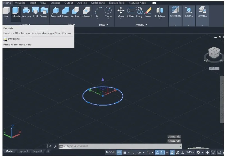225x157 pixels.
Task: Switch to the Layout1 tab
Action: click(x=23, y=151)
